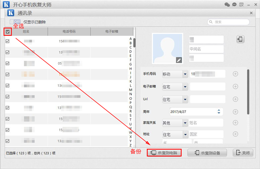Open the Url type dropdown showing 住宅

click(x=175, y=99)
